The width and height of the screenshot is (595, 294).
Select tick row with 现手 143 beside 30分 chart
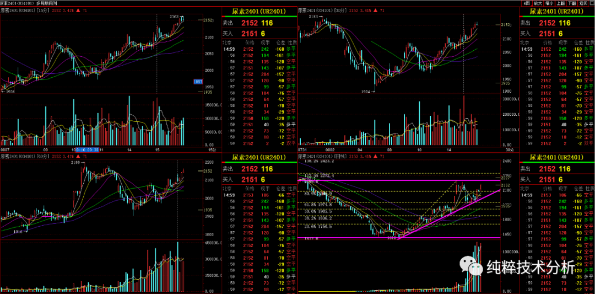pos(557,67)
